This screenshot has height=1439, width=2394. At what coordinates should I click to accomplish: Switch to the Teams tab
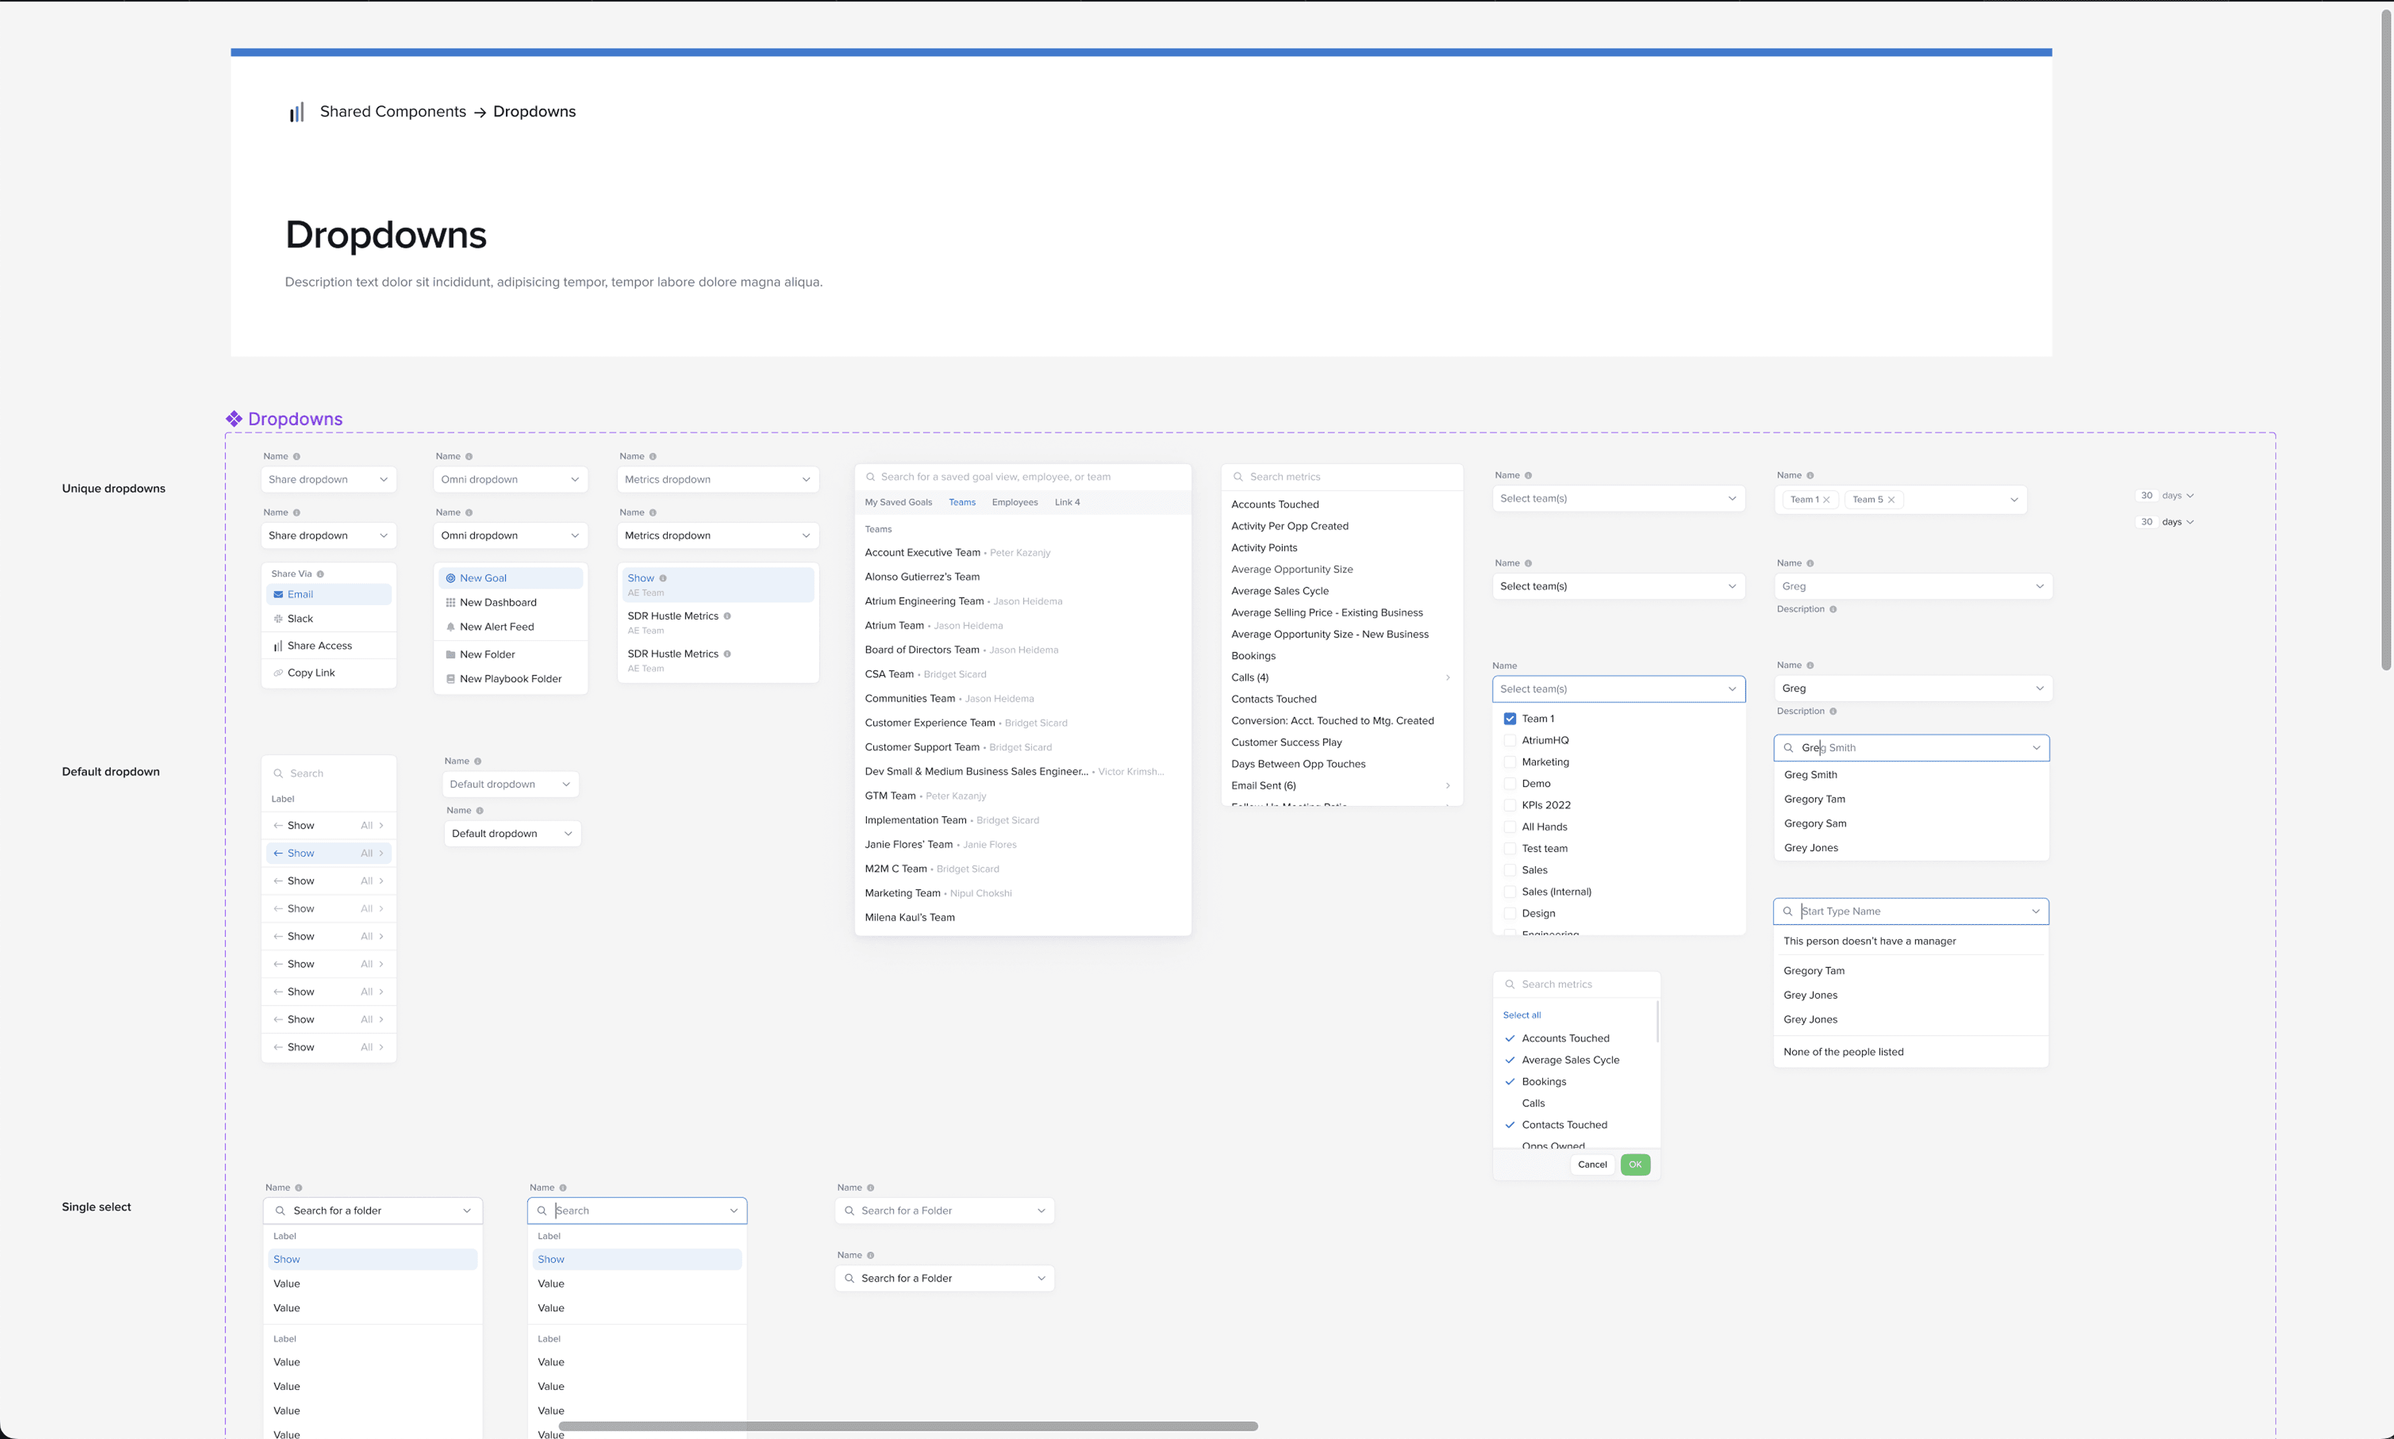pyautogui.click(x=961, y=502)
